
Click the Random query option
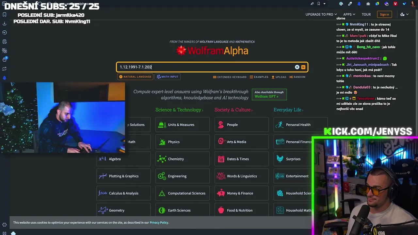[297, 77]
